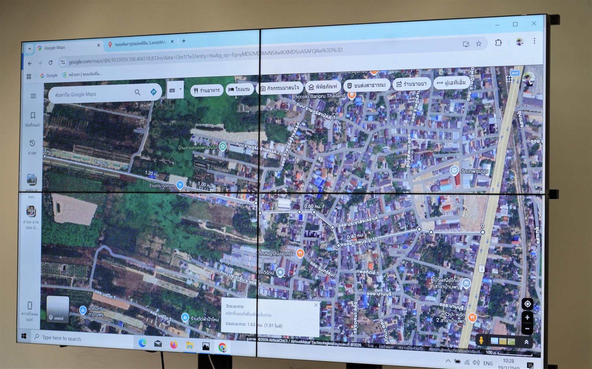592x369 pixels.
Task: Open the Saved places bookmark icon
Action: tap(33, 115)
